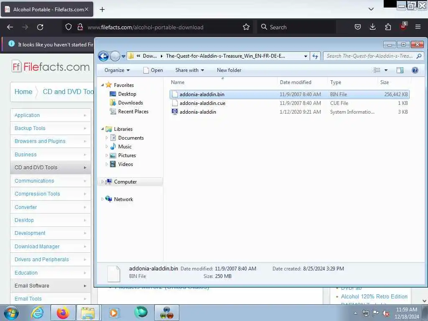The image size is (428, 321).
Task: Click the Explorer back arrow button
Action: point(104,56)
